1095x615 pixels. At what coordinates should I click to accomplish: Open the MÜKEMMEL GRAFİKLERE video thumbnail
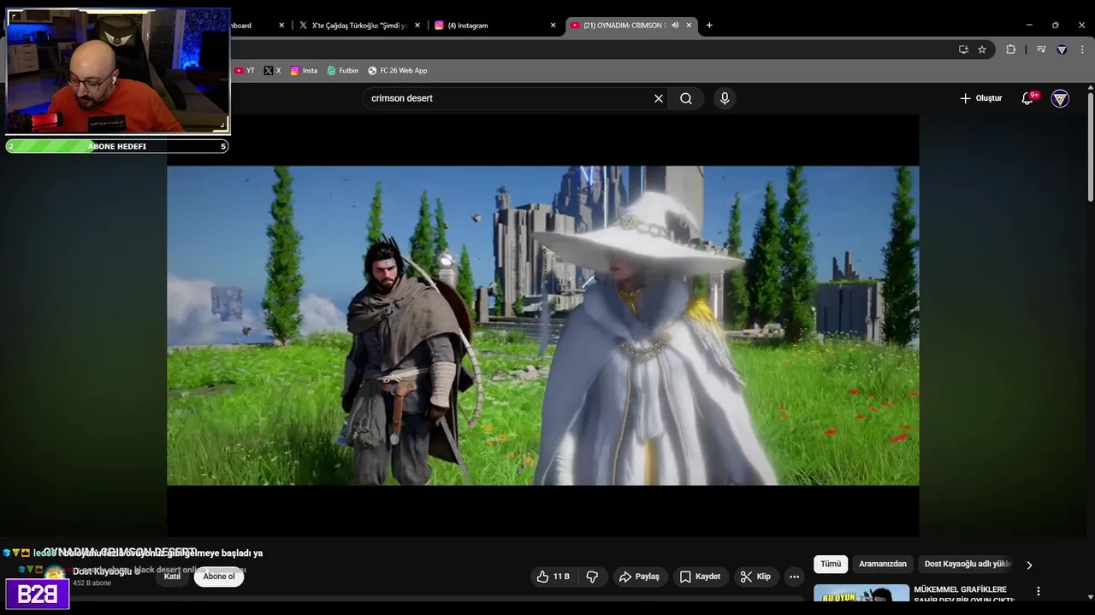point(861,594)
